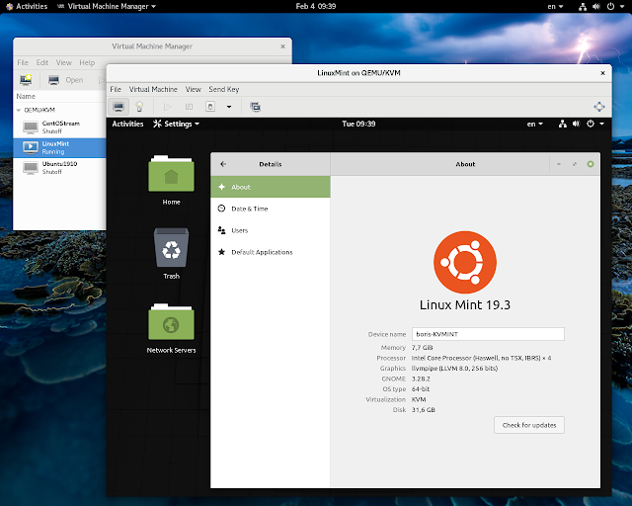The width and height of the screenshot is (632, 506).
Task: Open the Network Servers desktop icon
Action: [x=171, y=328]
